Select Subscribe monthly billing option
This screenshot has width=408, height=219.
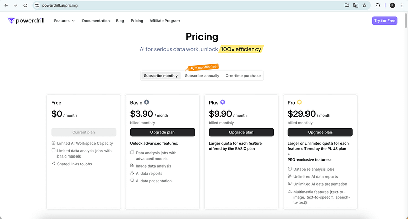pyautogui.click(x=161, y=76)
